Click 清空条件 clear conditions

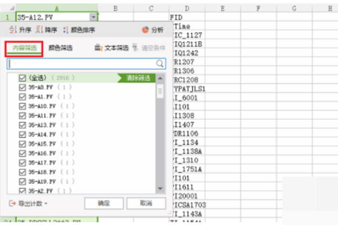coord(149,48)
